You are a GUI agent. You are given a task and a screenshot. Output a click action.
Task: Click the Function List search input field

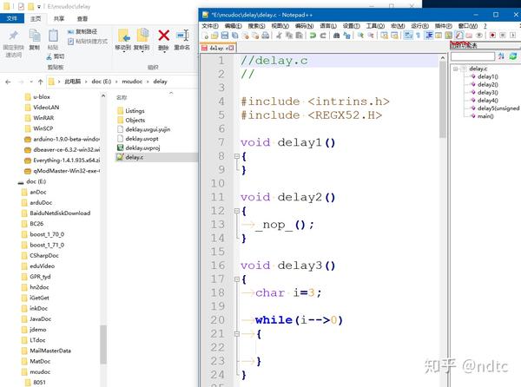coord(472,56)
